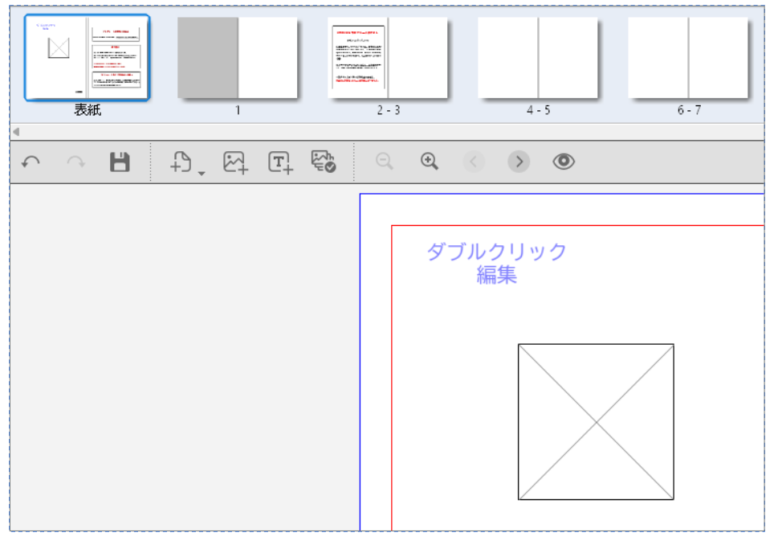
Task: Click the grayed-out redo arrow icon
Action: pyautogui.click(x=75, y=162)
